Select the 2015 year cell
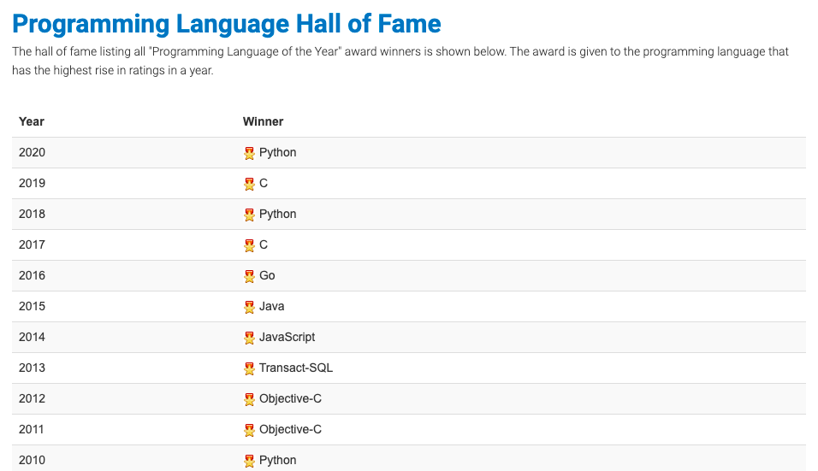This screenshot has width=818, height=471. pyautogui.click(x=32, y=306)
